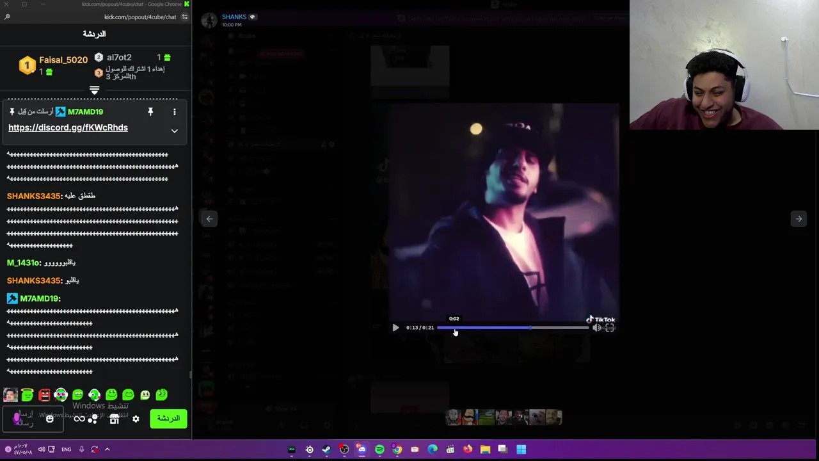Open the emoji picker smiley
Screen dimensions: 819x461
49,419
